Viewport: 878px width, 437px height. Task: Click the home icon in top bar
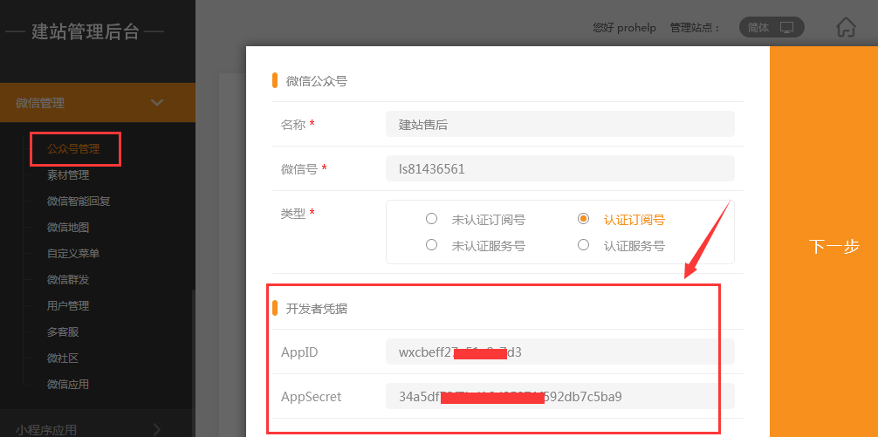pos(845,27)
